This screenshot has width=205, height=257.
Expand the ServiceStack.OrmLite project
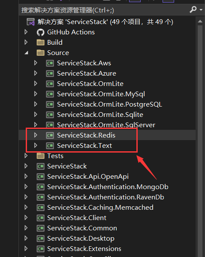[x=36, y=84]
